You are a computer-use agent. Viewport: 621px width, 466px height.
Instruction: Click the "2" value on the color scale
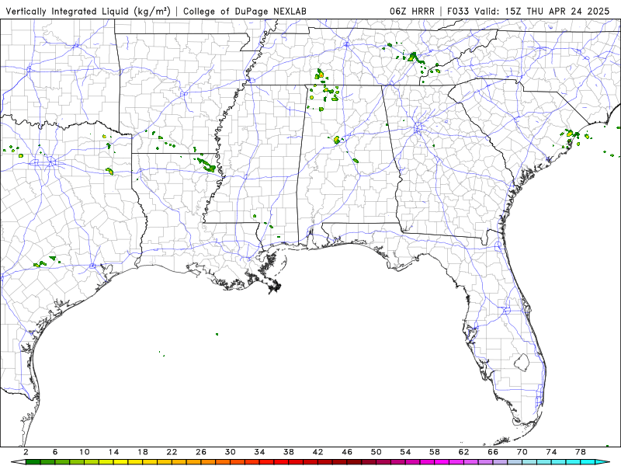26,452
